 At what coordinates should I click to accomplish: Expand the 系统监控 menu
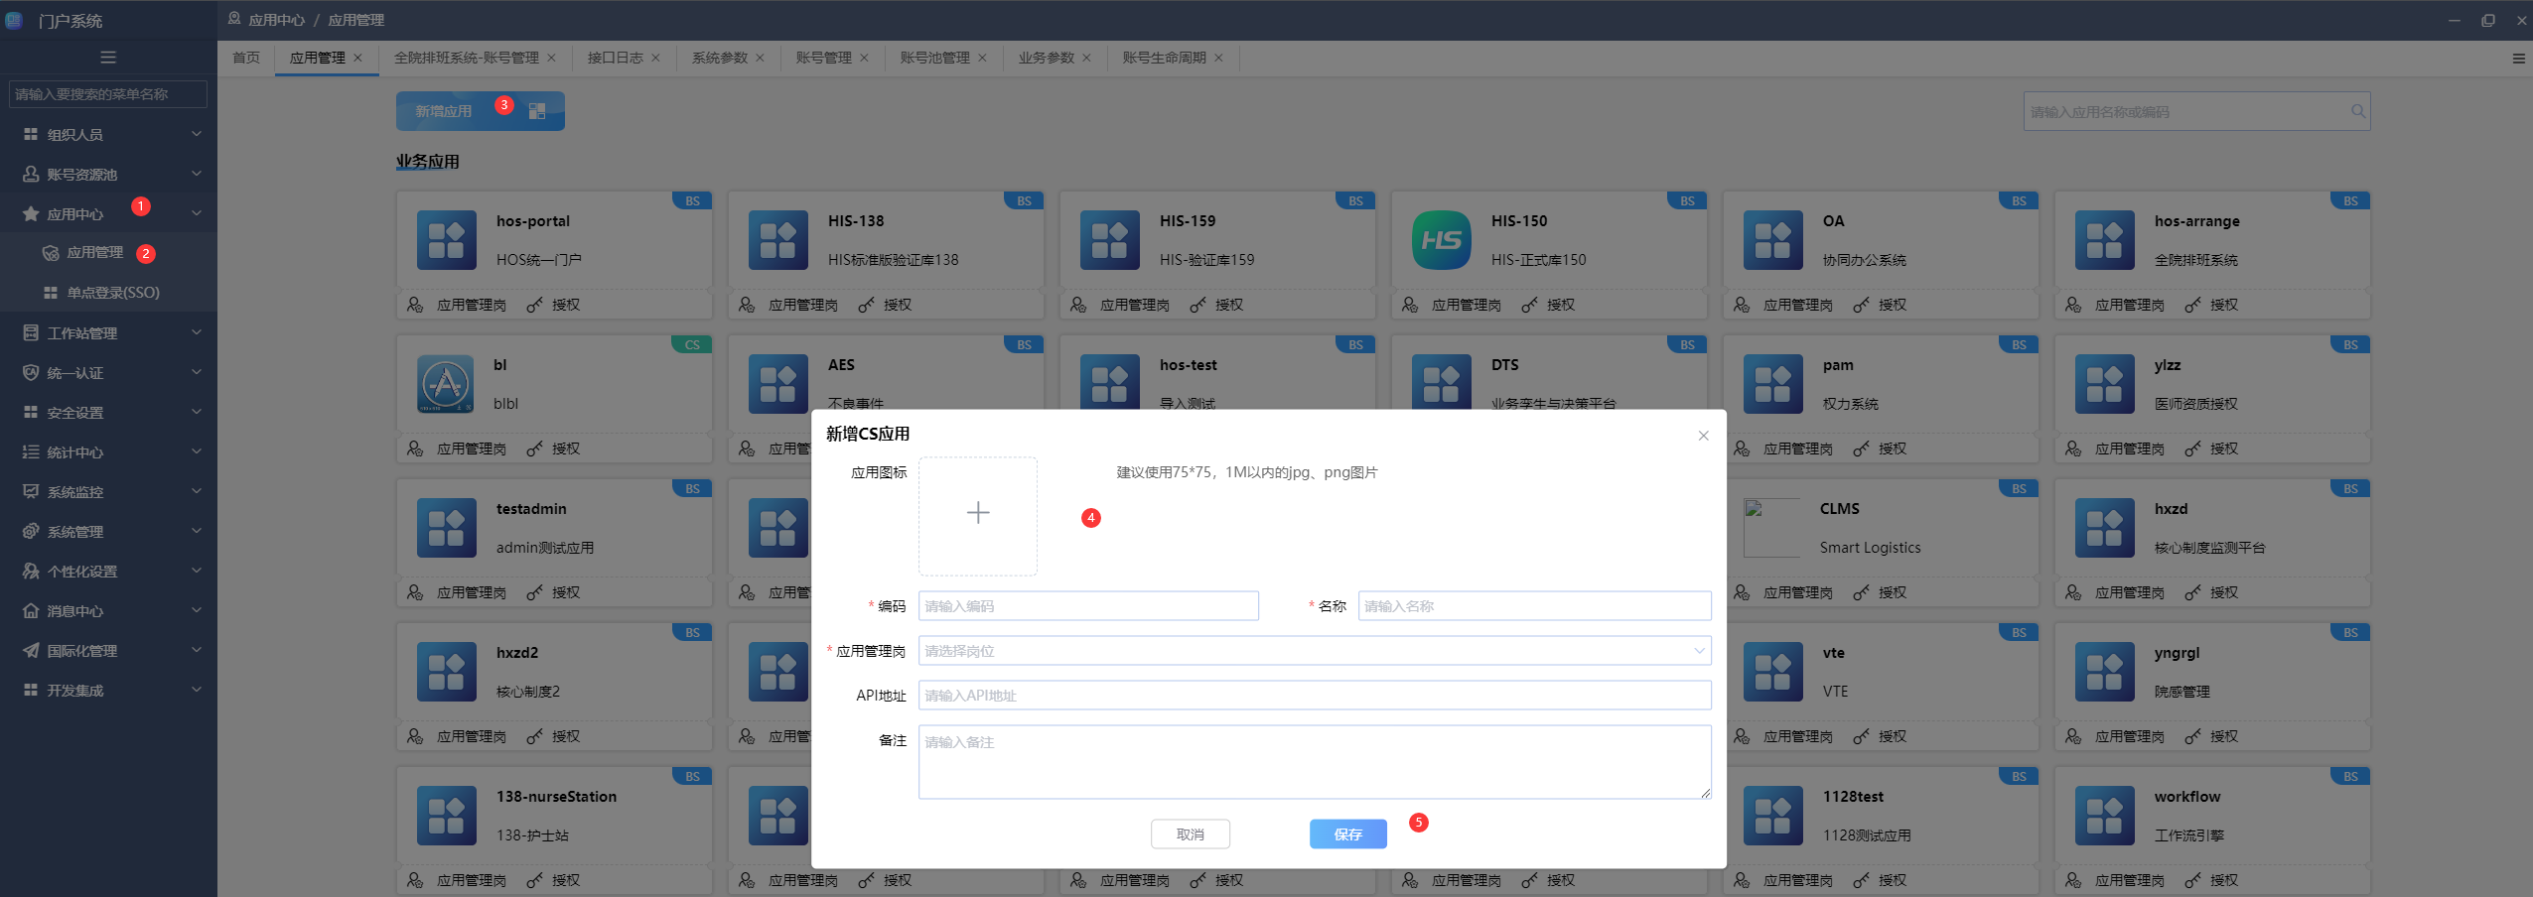pyautogui.click(x=108, y=491)
